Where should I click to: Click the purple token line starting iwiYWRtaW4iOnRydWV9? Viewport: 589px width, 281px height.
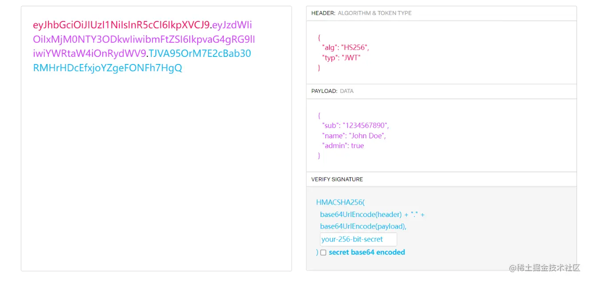coord(90,54)
